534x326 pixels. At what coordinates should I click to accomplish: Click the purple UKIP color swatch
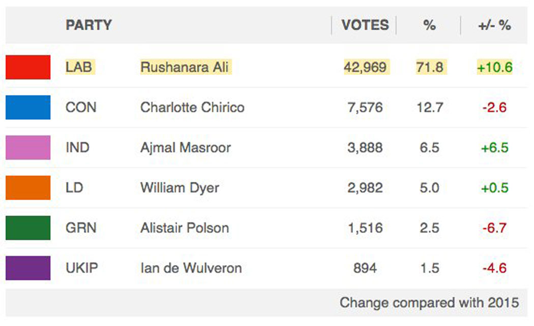pos(28,268)
